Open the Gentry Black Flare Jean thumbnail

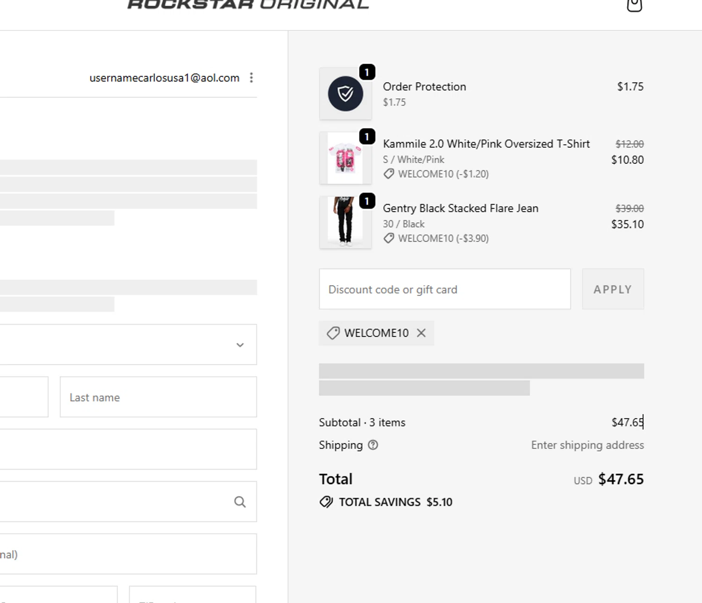345,222
